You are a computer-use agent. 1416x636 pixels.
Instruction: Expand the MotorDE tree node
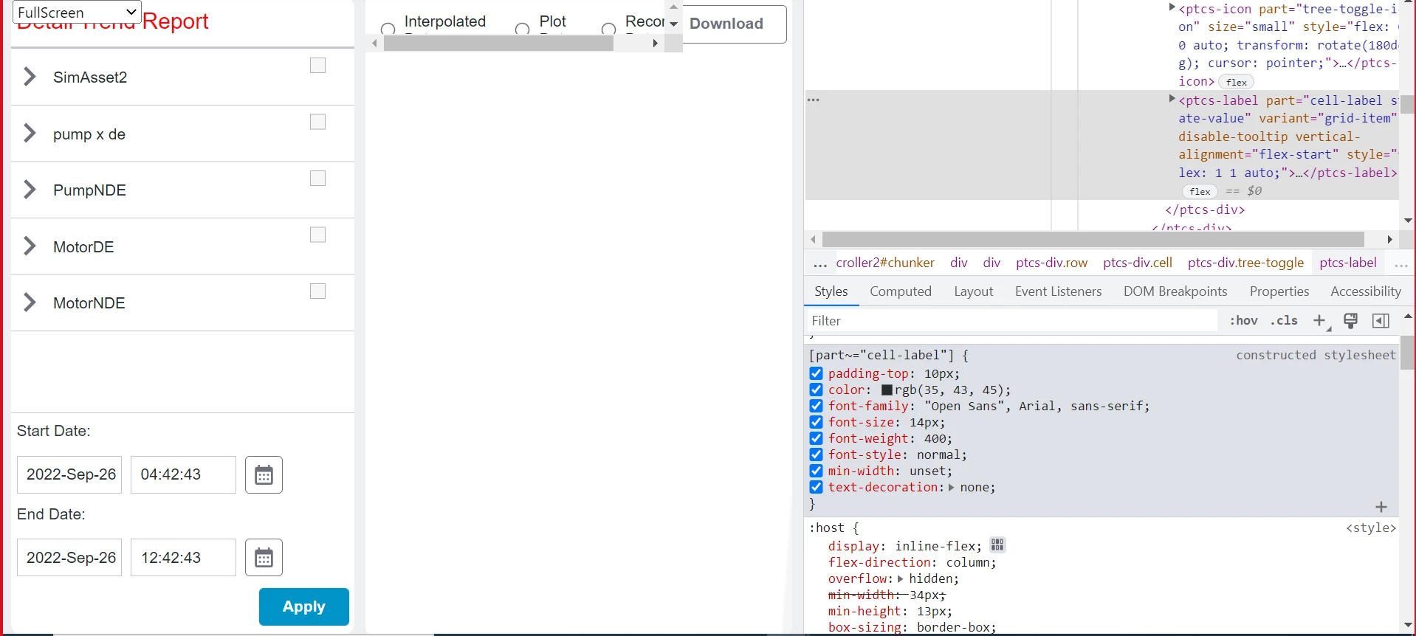30,246
